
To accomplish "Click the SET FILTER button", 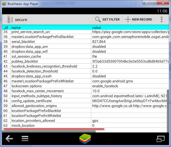I will (x=111, y=19).
